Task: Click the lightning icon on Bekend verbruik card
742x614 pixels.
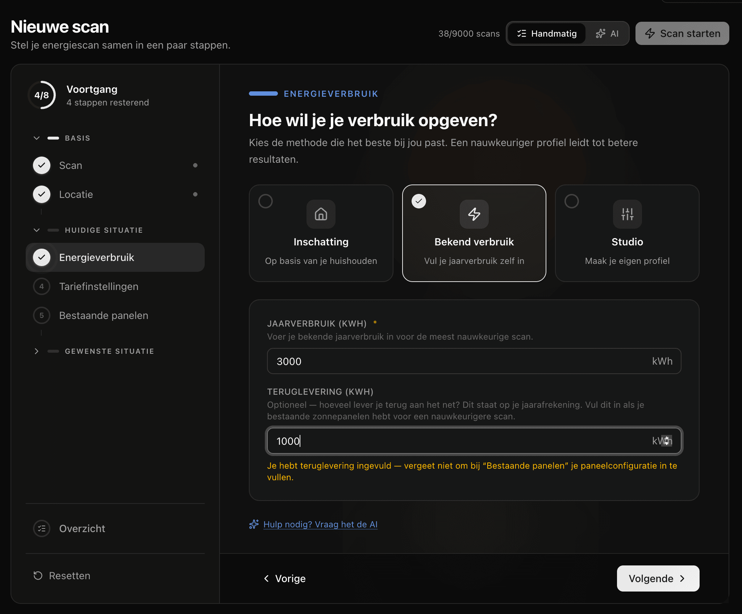Action: click(x=474, y=214)
